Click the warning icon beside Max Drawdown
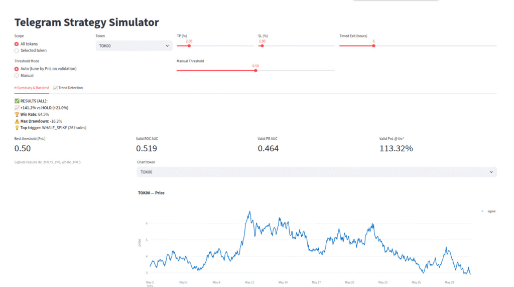 pyautogui.click(x=17, y=121)
